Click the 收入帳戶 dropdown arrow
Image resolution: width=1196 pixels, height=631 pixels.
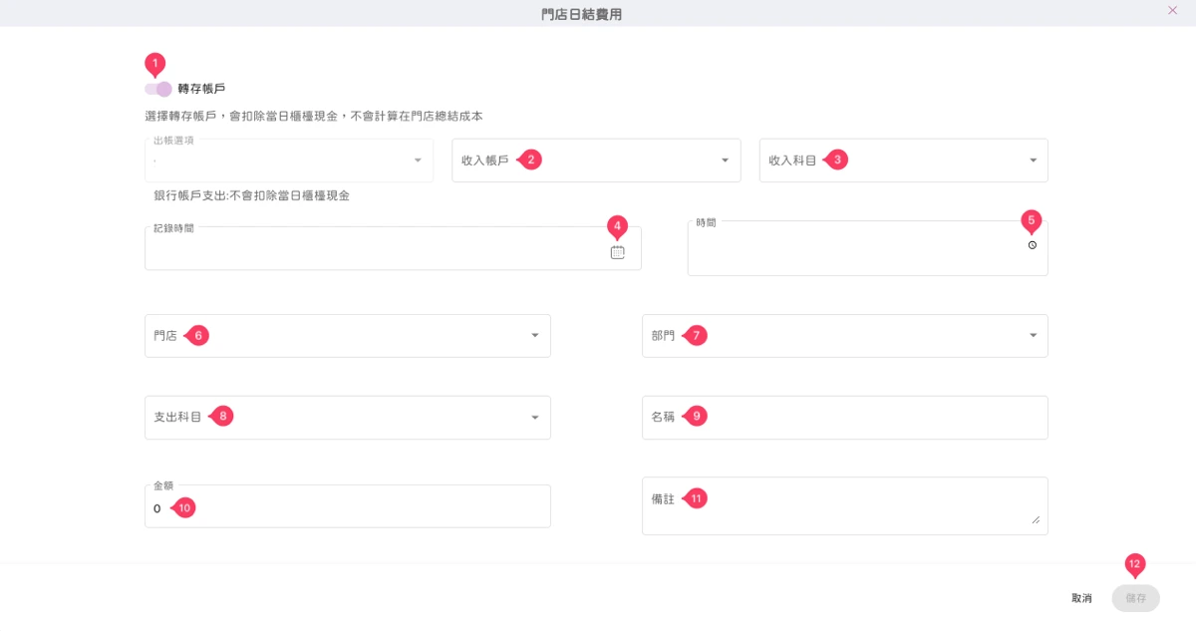[x=725, y=160]
